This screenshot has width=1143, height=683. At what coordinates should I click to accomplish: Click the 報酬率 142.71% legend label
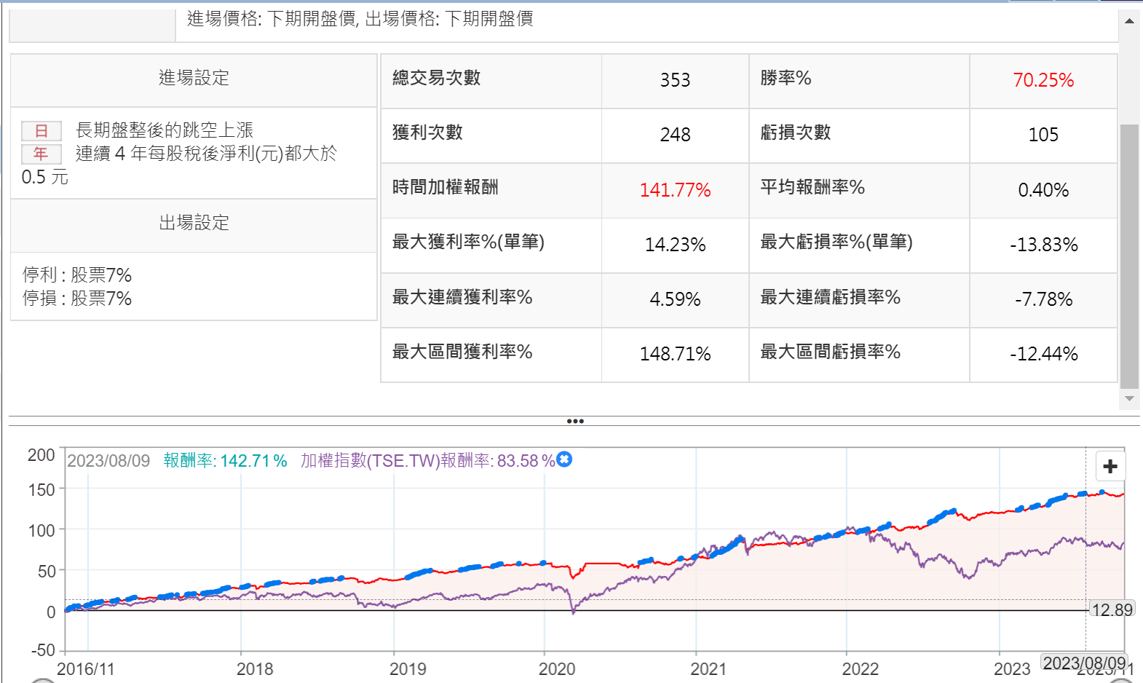coord(225,461)
